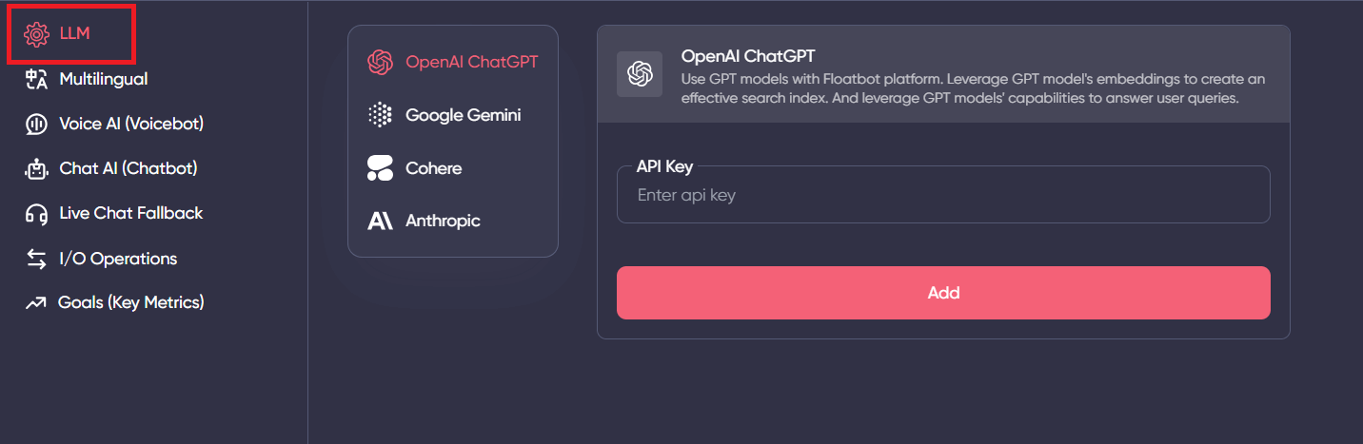Click the Voice AI microphone icon
The height and width of the screenshot is (444, 1363).
pos(36,125)
